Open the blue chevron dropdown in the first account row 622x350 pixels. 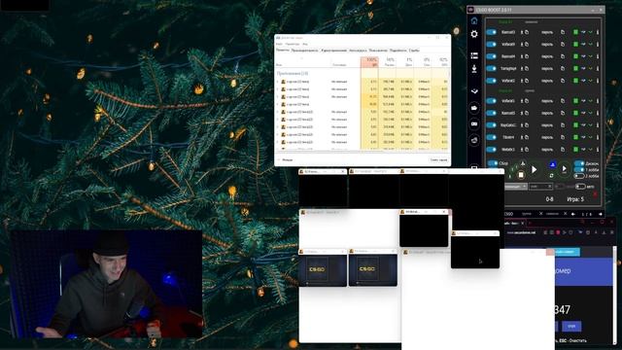pyautogui.click(x=583, y=32)
